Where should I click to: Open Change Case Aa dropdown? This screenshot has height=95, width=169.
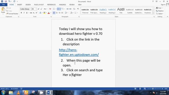(x=45, y=9)
